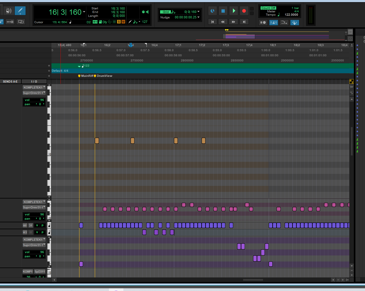Click the red Record button
The width and height of the screenshot is (365, 291).
(244, 11)
